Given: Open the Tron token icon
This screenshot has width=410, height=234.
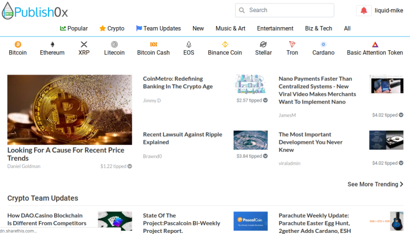Looking at the screenshot, I should point(292,44).
